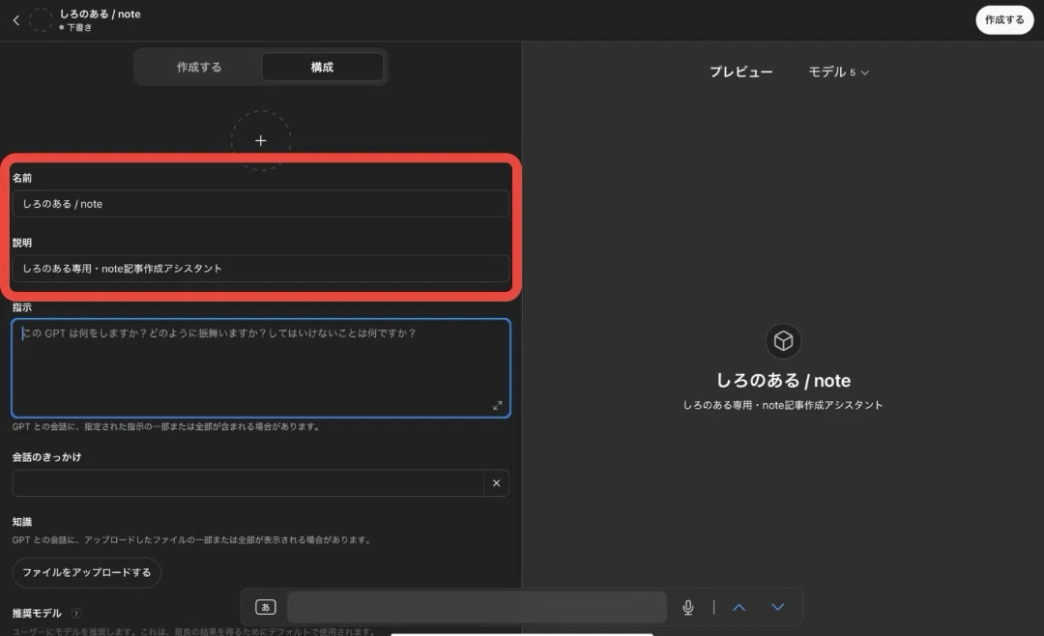Click the GPT avatar circle in the header

(41, 20)
